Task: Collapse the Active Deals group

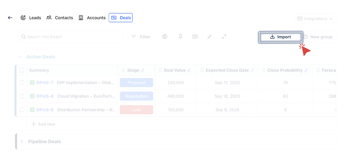Action: 20,57
